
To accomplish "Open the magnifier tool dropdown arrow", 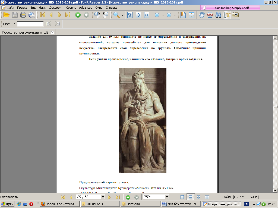I will 122,15.
